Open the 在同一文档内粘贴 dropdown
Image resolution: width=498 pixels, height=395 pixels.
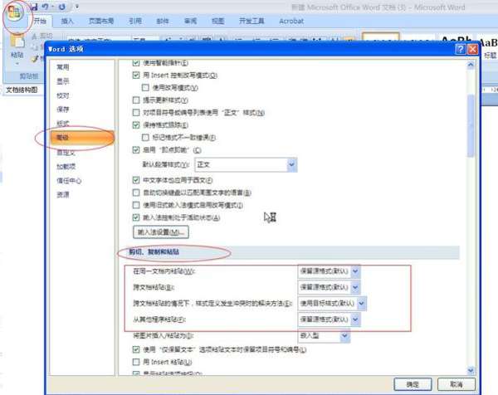[329, 271]
